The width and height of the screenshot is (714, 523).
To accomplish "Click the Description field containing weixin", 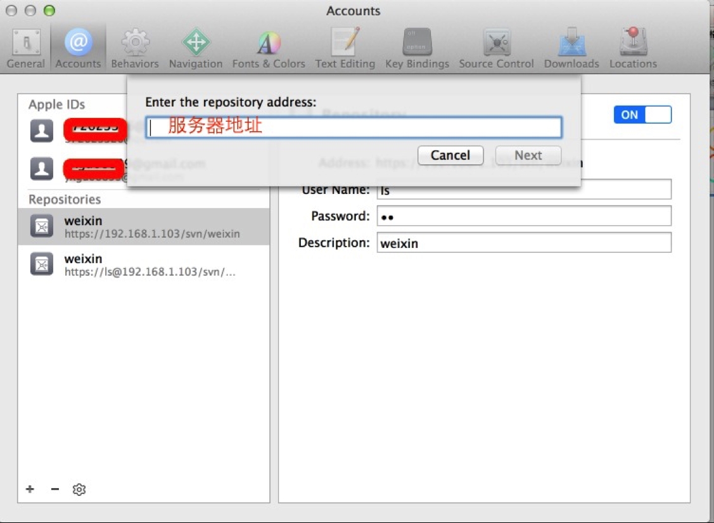I will [524, 242].
